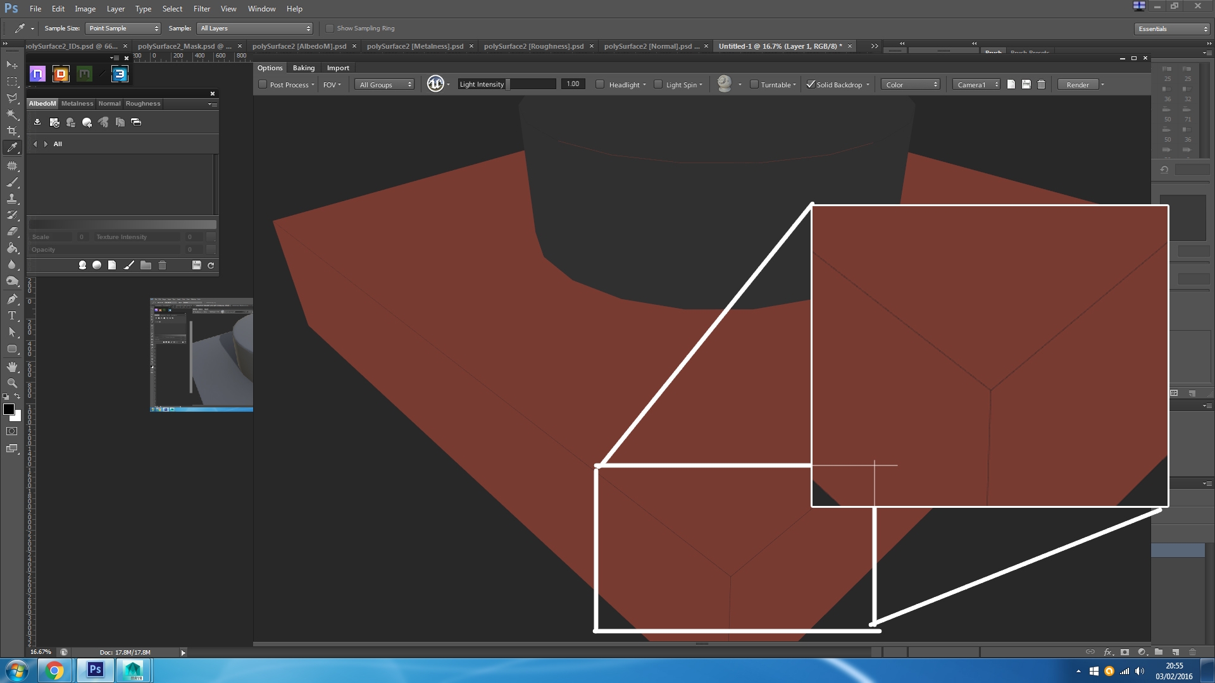
Task: Open the All Groups dropdown
Action: 385,85
